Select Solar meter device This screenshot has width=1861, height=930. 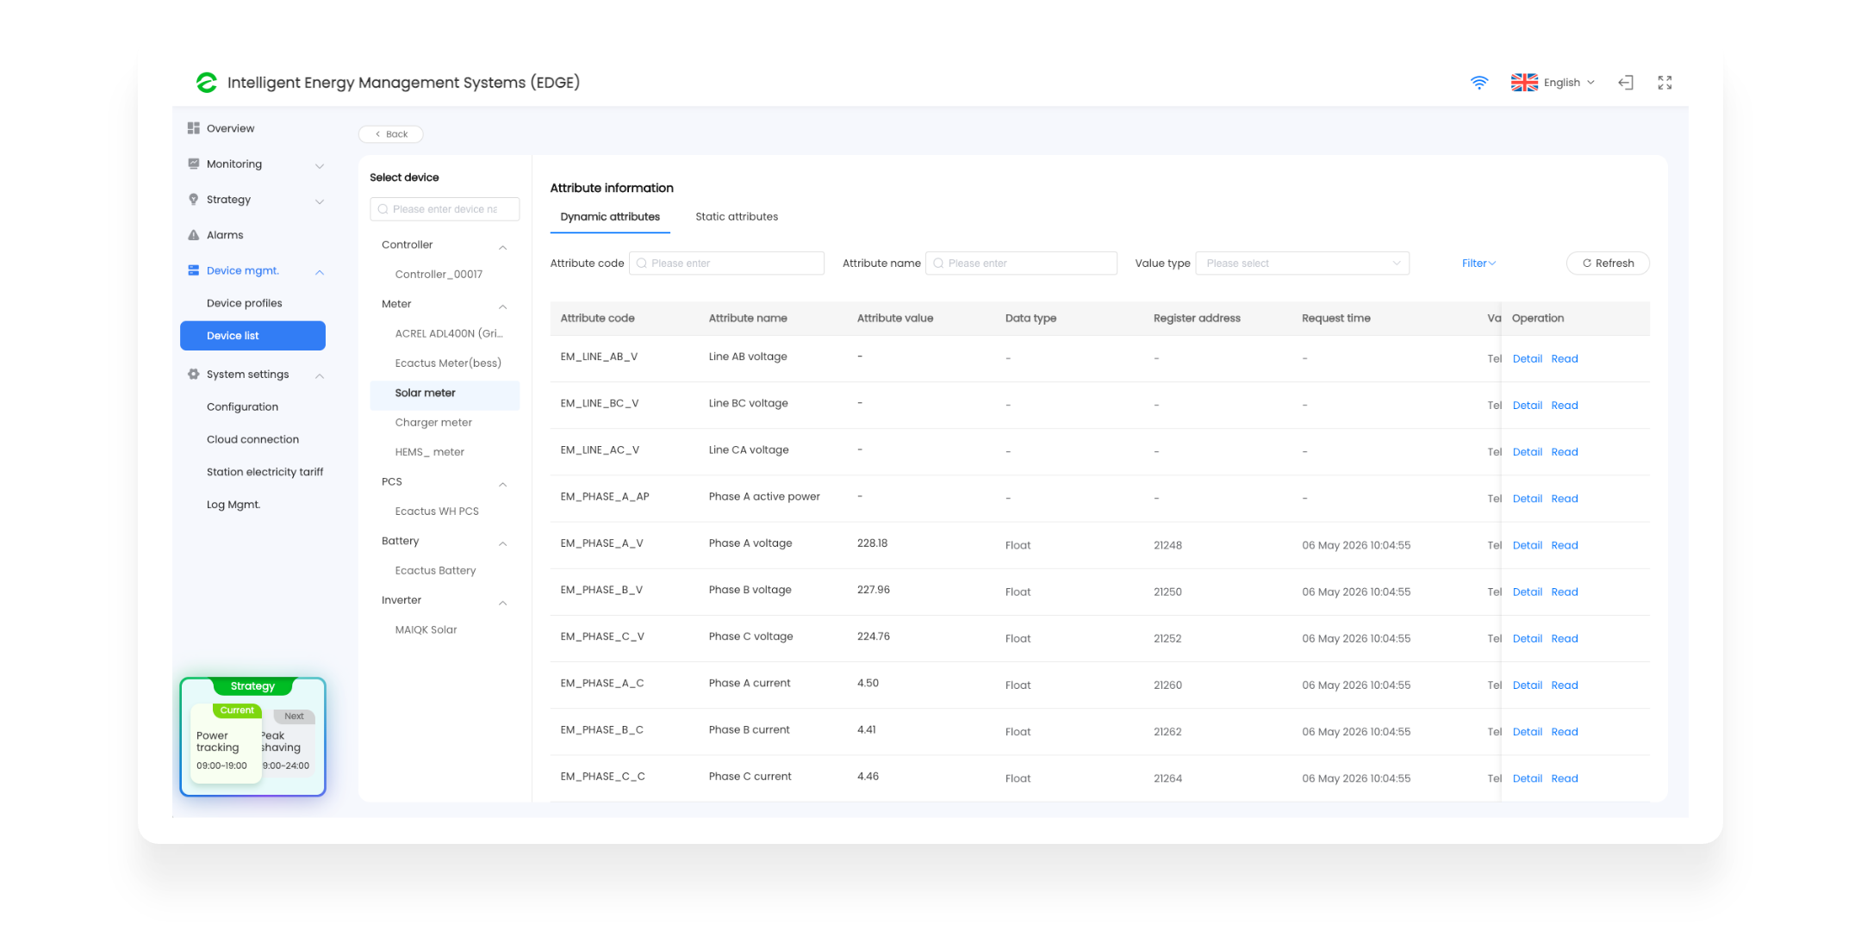tap(445, 394)
